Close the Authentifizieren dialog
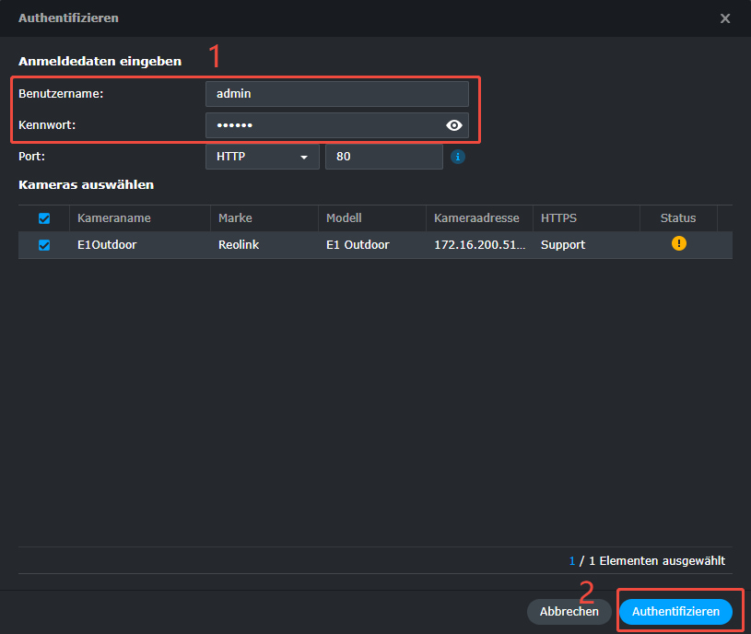The width and height of the screenshot is (751, 634). coord(725,18)
